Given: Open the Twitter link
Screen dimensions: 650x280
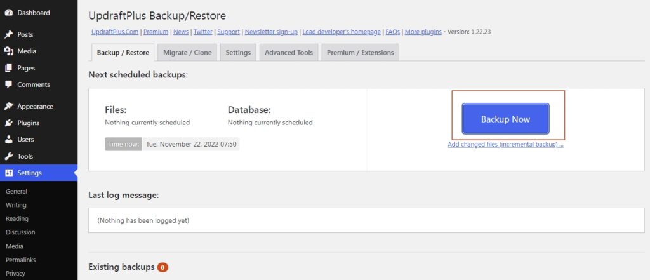Looking at the screenshot, I should tap(203, 32).
